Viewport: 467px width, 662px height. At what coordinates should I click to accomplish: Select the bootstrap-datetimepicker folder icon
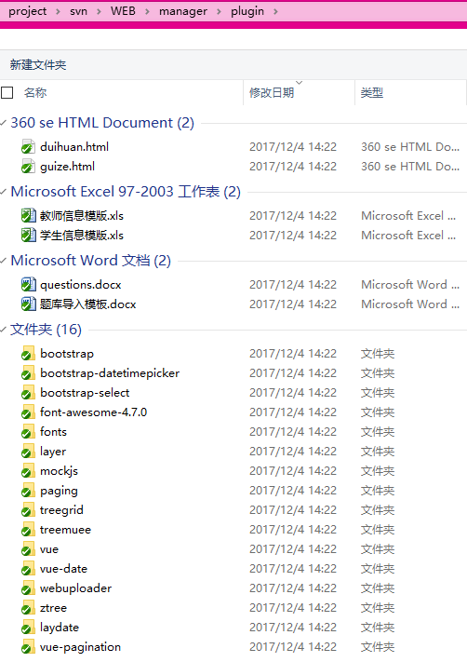(x=28, y=372)
